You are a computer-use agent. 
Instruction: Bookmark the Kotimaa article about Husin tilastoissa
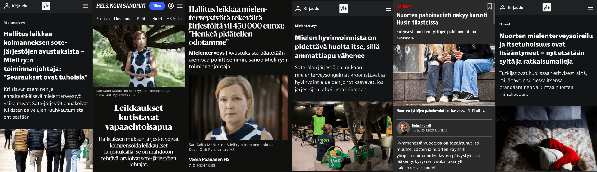pyautogui.click(x=489, y=6)
